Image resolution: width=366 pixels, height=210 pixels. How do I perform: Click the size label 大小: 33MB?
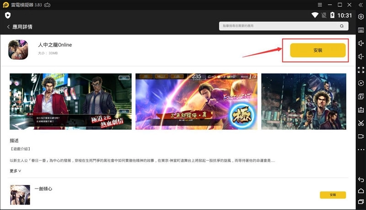coord(48,53)
